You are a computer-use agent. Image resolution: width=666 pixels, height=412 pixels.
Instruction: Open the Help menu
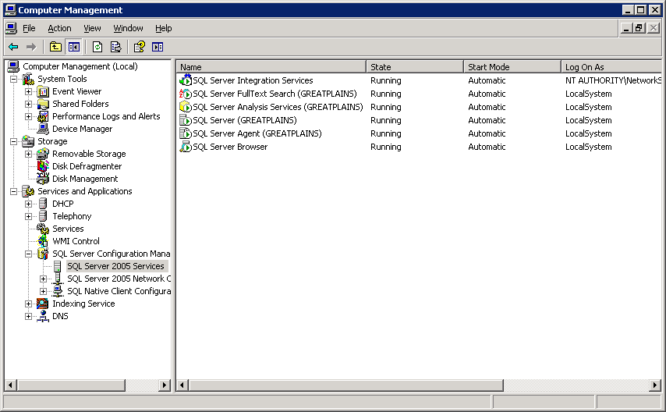(164, 28)
